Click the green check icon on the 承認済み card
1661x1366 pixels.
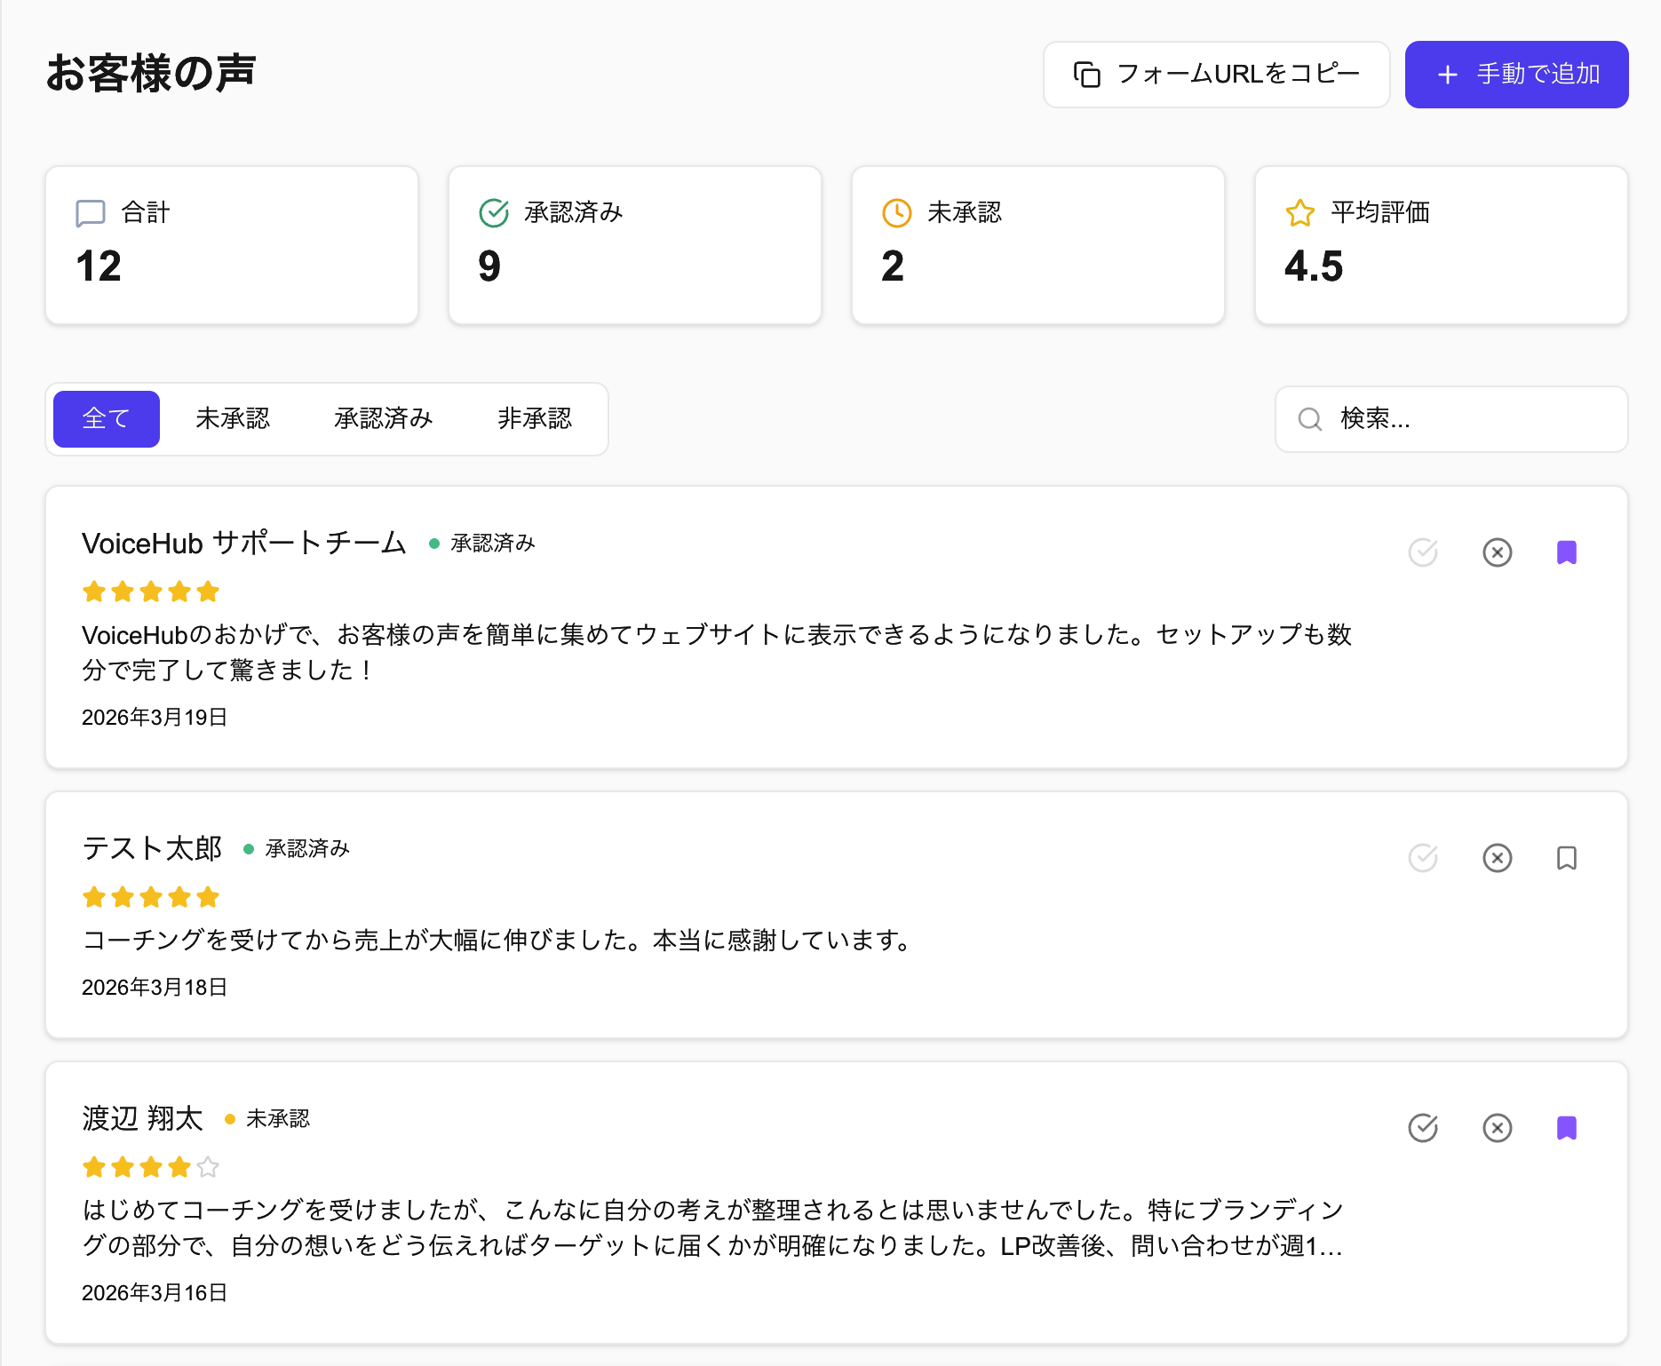point(492,212)
